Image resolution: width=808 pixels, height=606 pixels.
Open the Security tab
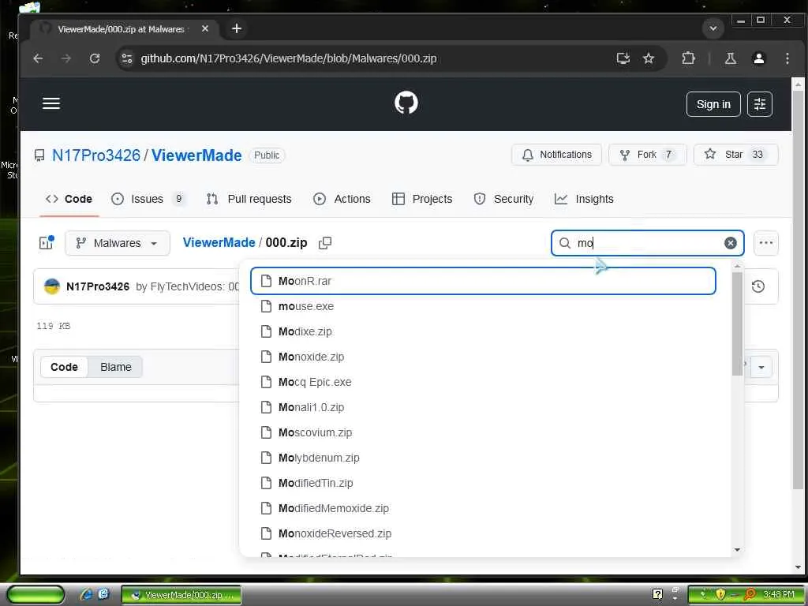503,199
